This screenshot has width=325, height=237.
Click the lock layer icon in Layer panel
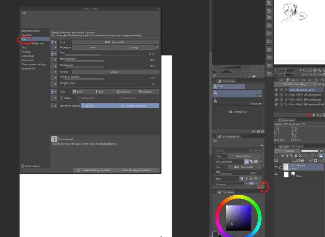pyautogui.click(x=296, y=155)
